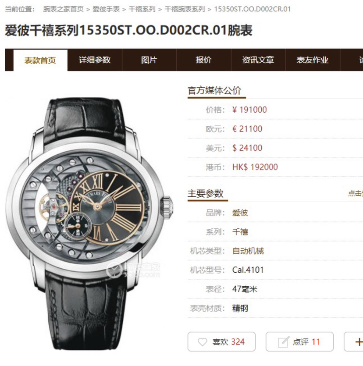Go to the 表友作业 tab

(x=312, y=60)
